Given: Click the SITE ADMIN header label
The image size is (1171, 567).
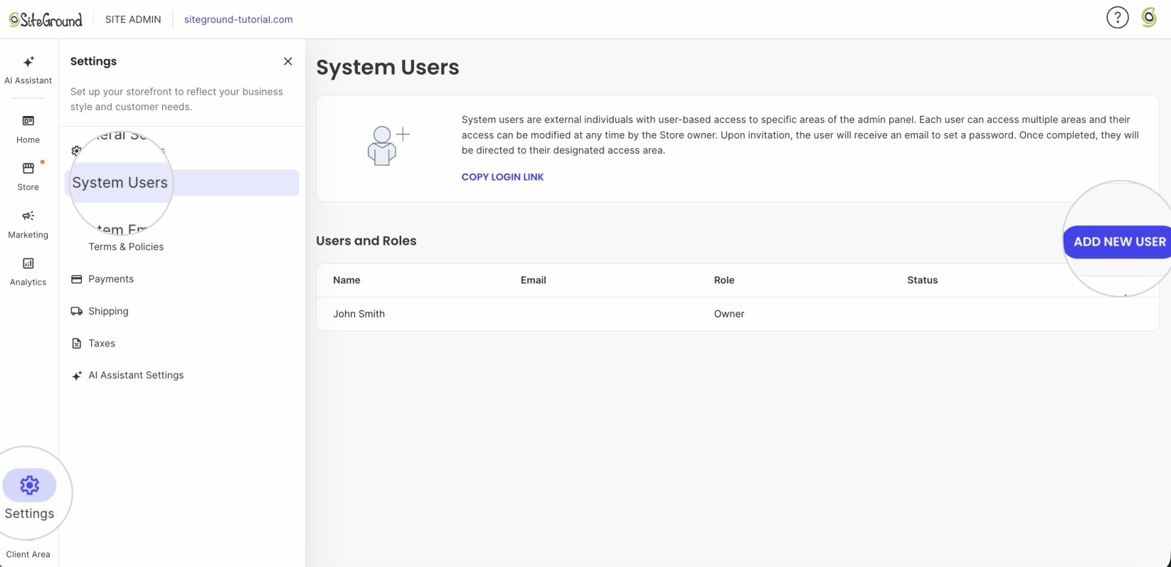Looking at the screenshot, I should [x=133, y=19].
